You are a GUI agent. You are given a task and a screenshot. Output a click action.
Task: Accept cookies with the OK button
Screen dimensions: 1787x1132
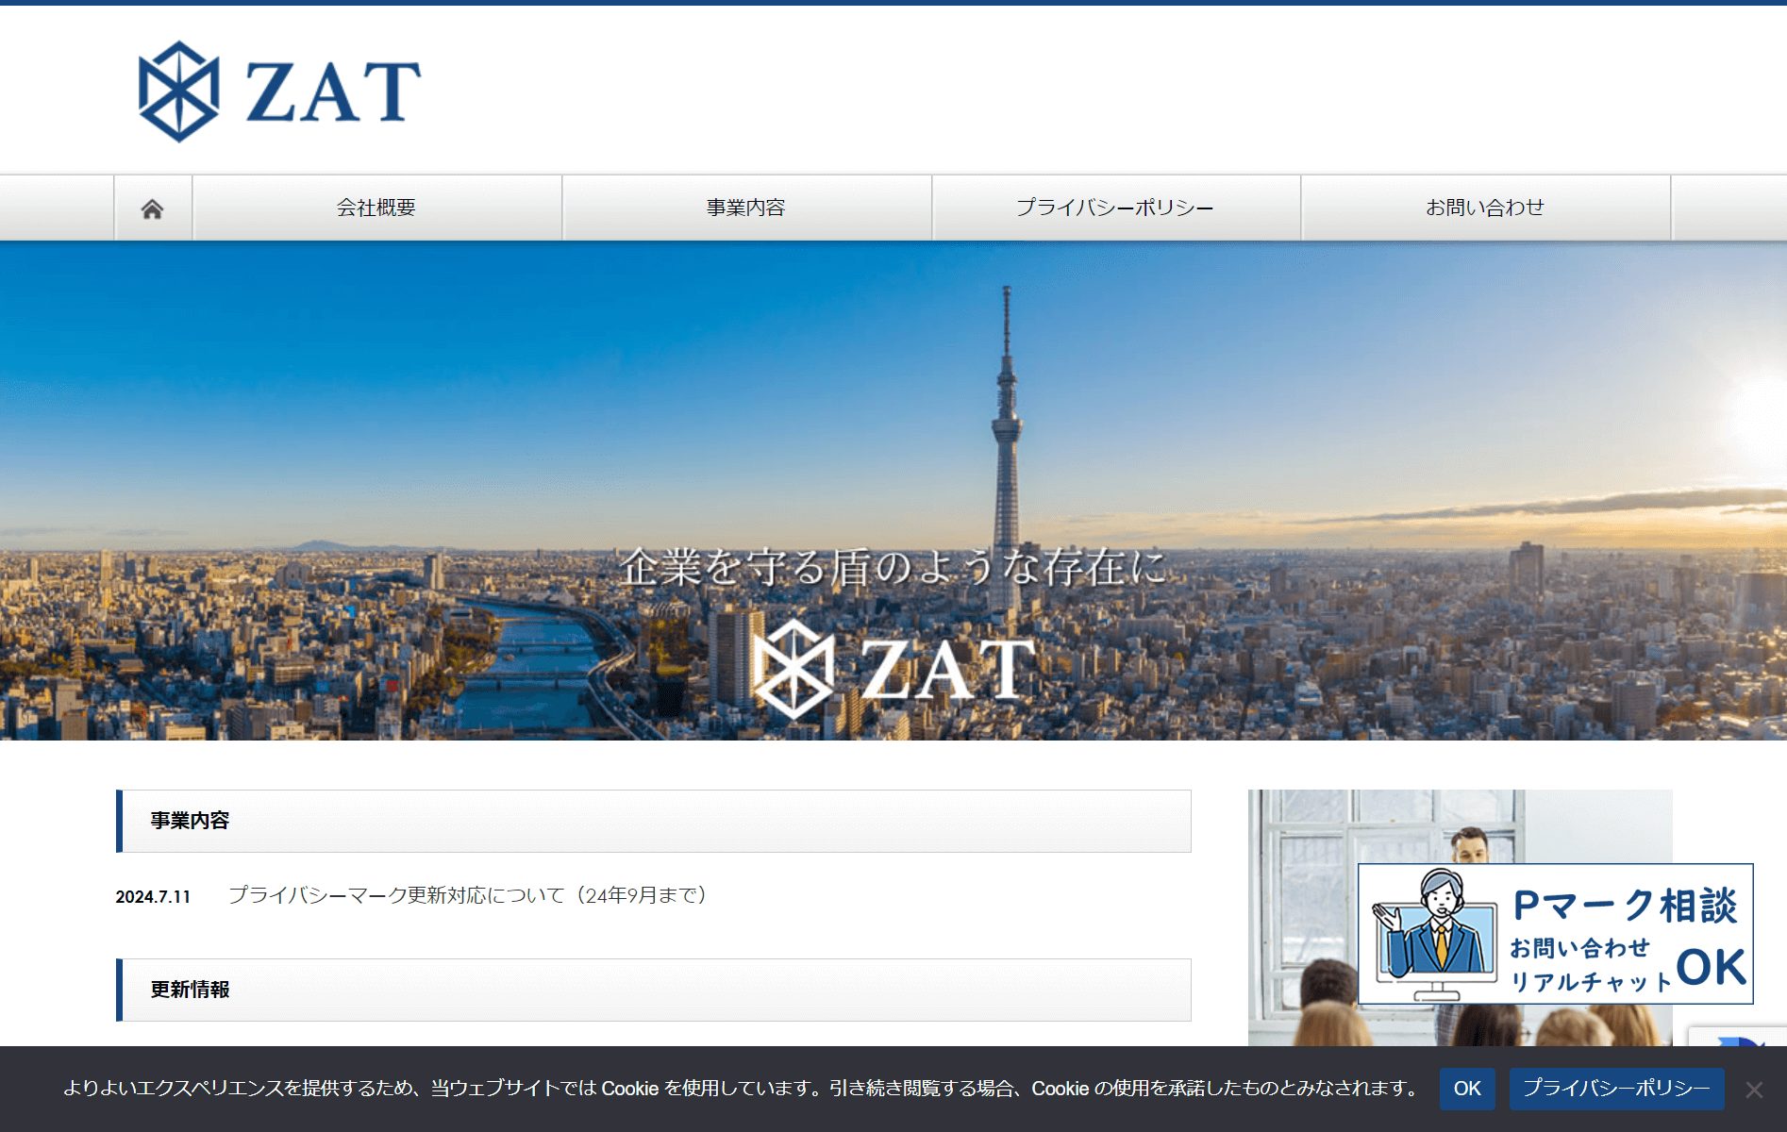pyautogui.click(x=1466, y=1089)
